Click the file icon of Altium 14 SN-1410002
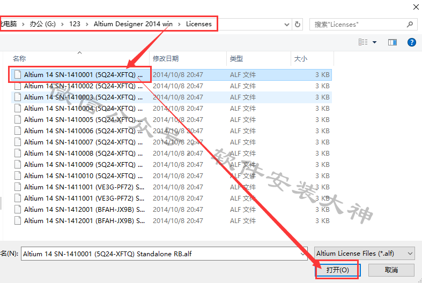The image size is (422, 283). pos(18,86)
